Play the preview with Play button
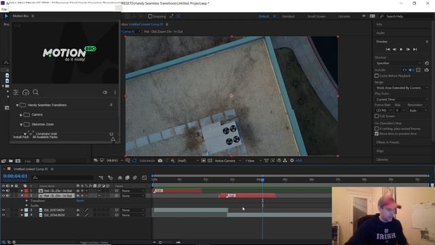 pos(401,50)
